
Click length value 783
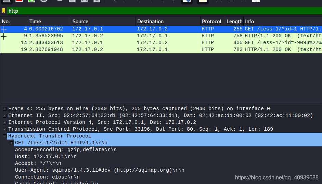[x=238, y=50]
